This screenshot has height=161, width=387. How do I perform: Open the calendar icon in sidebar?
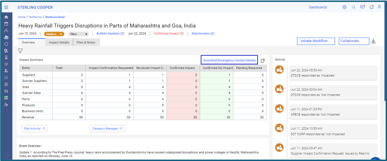click(x=6, y=24)
